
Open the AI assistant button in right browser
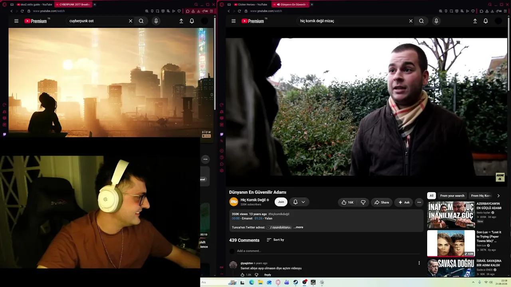coord(499,11)
